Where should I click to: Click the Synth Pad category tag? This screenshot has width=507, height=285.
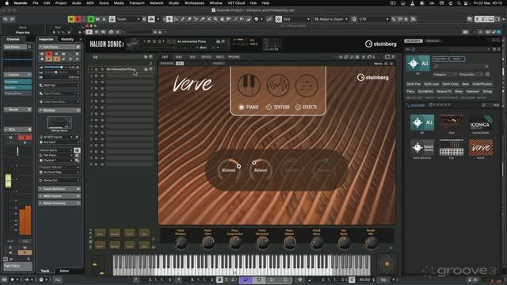(x=414, y=84)
